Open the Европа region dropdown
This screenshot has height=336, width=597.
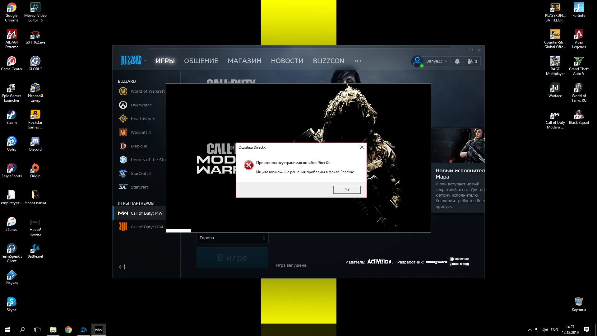[232, 238]
